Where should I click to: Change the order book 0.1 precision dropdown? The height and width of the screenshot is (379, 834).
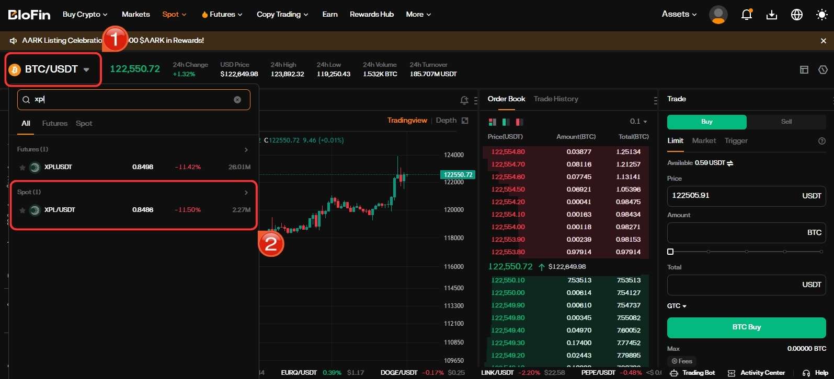tap(638, 122)
